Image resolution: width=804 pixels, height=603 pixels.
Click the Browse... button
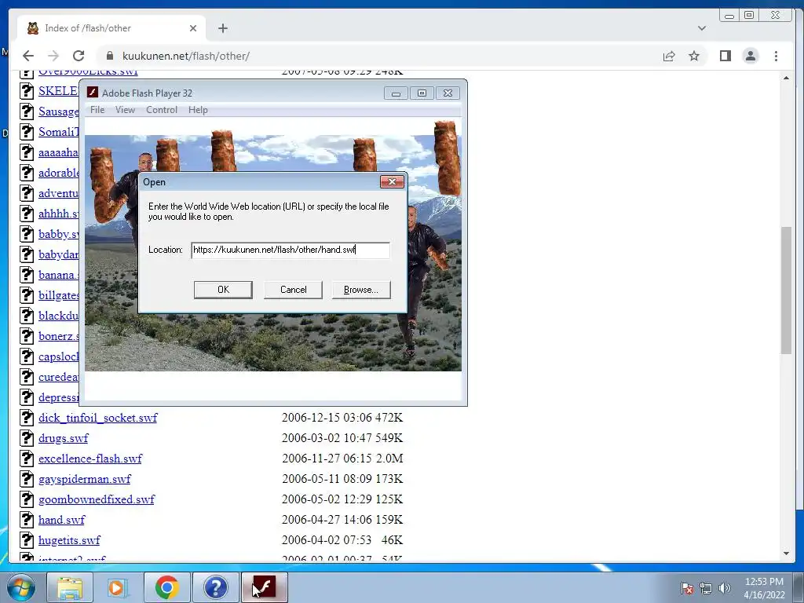[x=361, y=290]
